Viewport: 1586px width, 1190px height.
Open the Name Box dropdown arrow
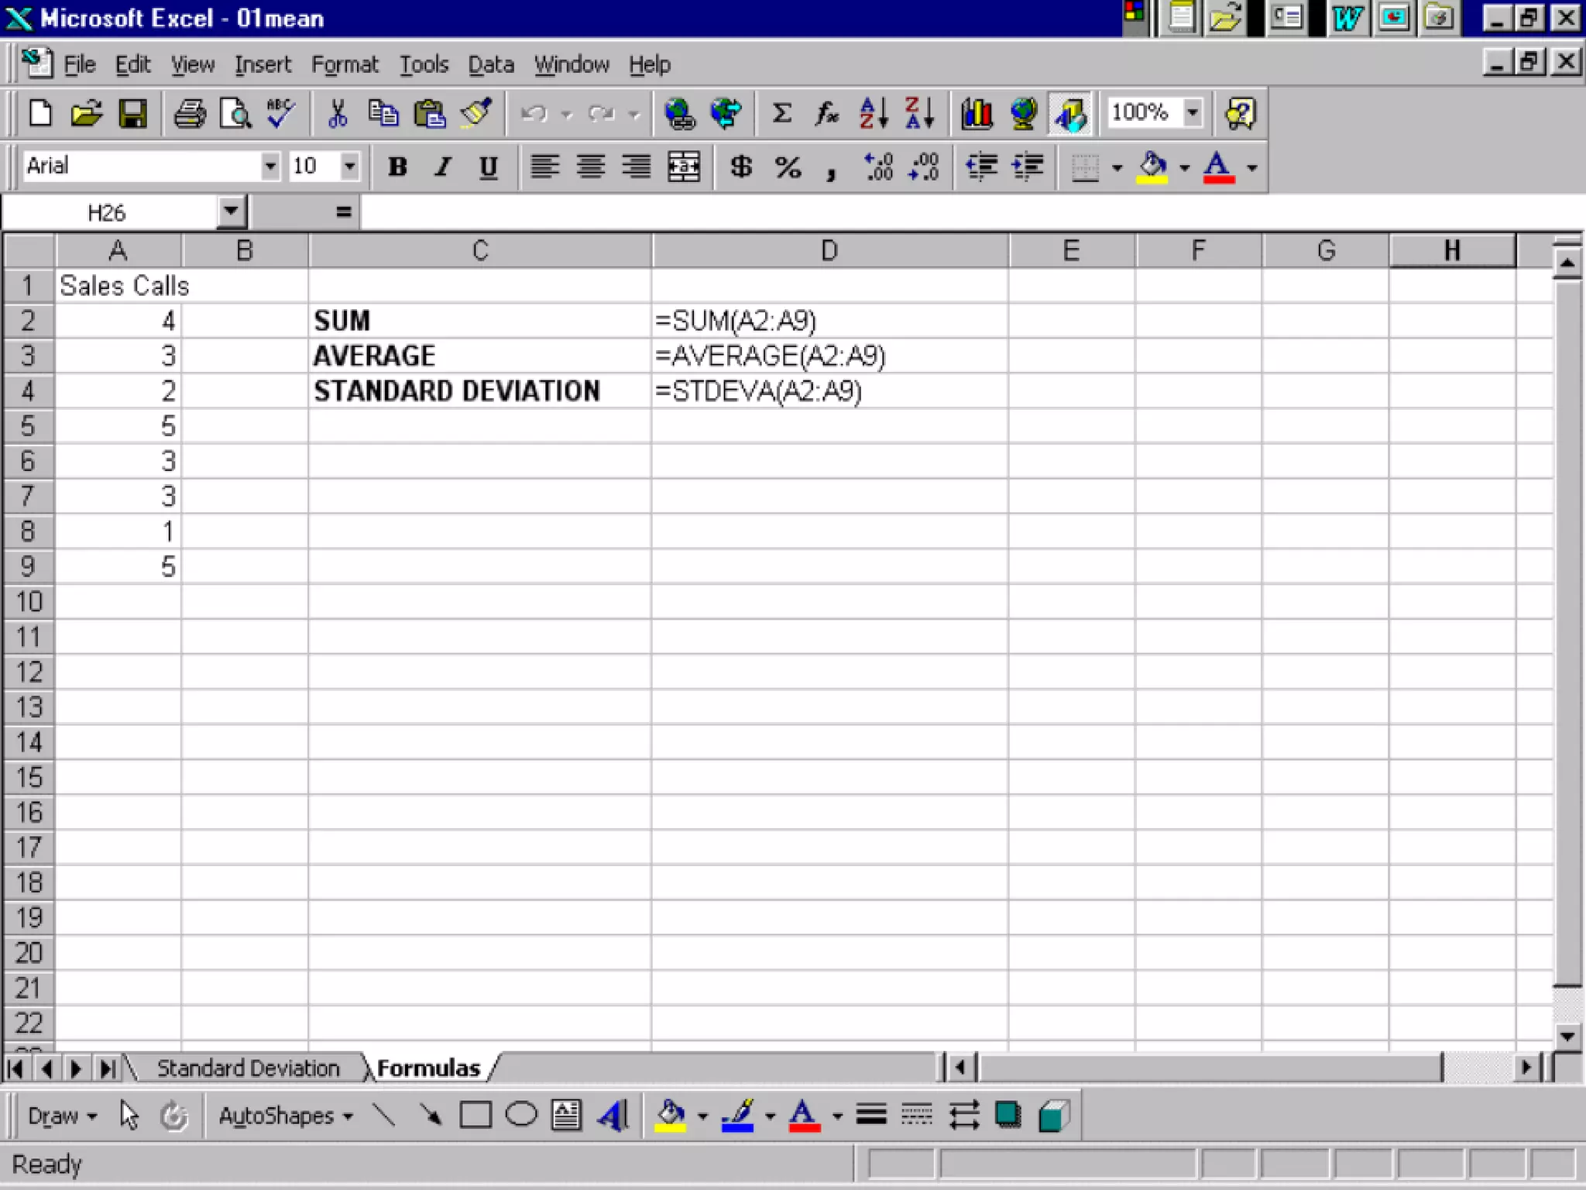pyautogui.click(x=231, y=212)
